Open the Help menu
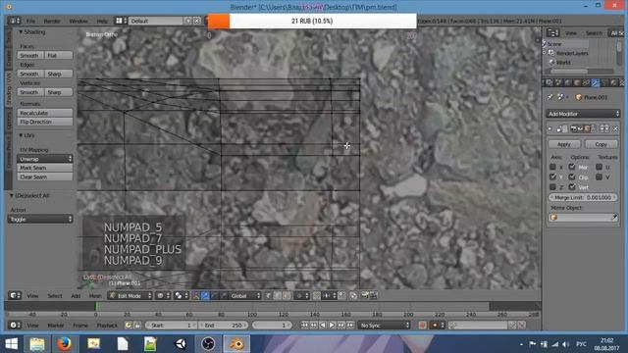The image size is (628, 353). [x=102, y=21]
